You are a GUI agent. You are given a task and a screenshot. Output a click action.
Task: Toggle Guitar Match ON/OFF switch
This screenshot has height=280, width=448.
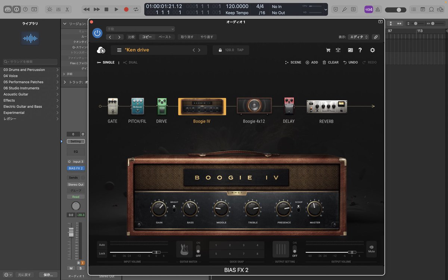pyautogui.click(x=198, y=249)
